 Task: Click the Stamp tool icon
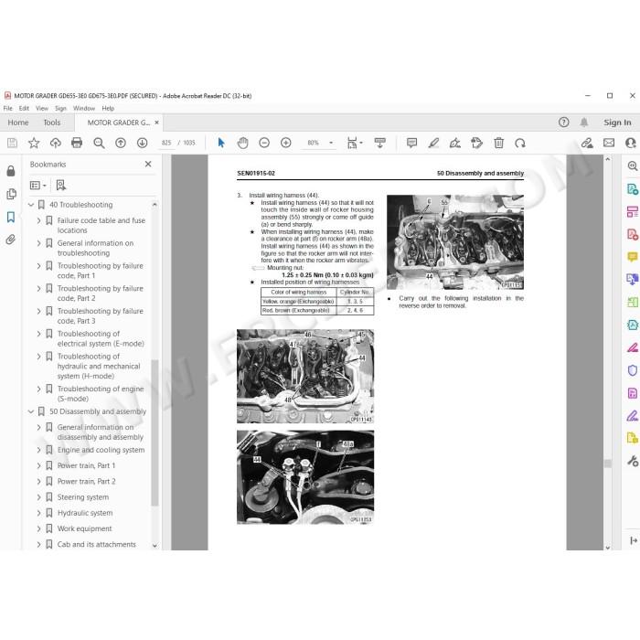click(x=476, y=143)
